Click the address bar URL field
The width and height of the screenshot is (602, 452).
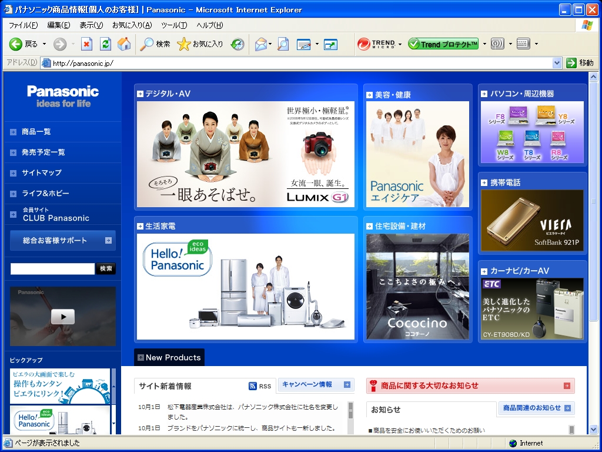[302, 63]
